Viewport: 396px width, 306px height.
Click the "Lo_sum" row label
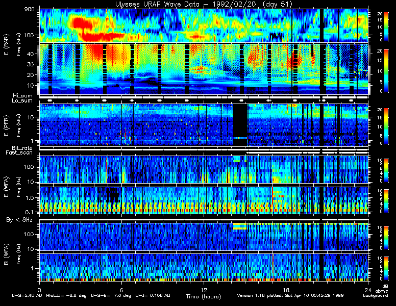[x=22, y=101]
